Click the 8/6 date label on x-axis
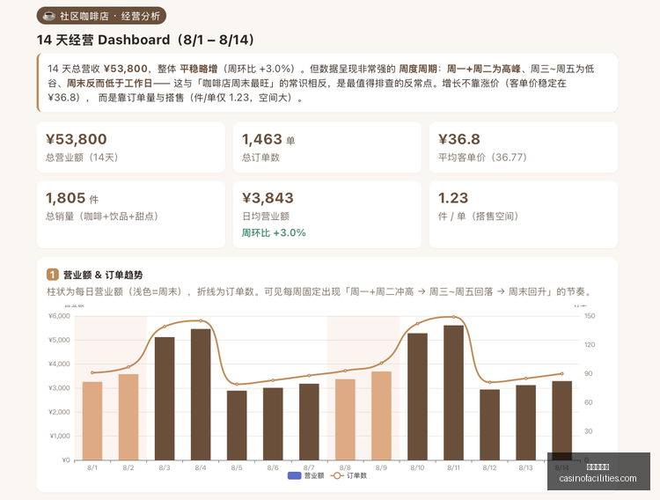 click(x=273, y=468)
